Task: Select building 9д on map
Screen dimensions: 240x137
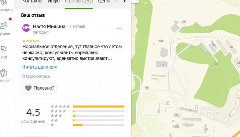Action: 184,22
